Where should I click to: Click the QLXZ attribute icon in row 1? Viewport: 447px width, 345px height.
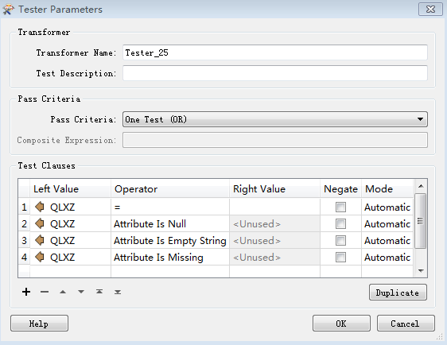click(x=40, y=207)
